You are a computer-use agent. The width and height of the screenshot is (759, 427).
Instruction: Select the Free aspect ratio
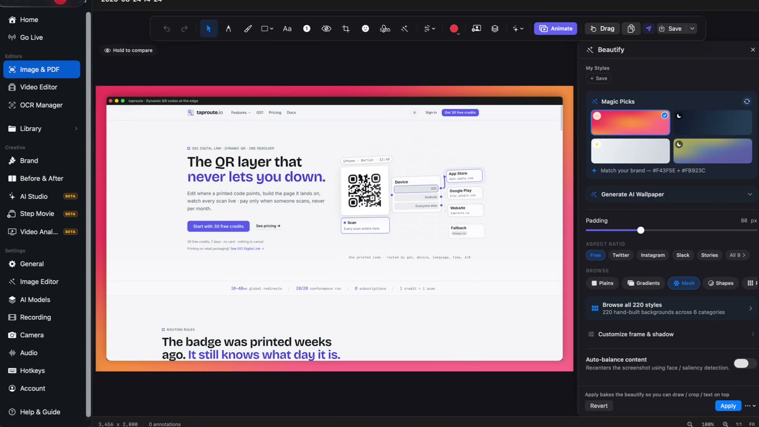595,255
